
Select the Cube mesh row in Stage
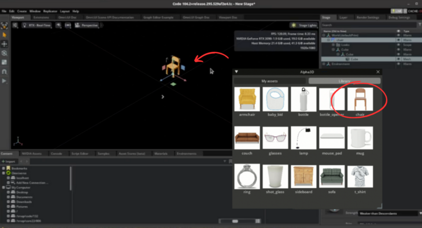coord(371,59)
